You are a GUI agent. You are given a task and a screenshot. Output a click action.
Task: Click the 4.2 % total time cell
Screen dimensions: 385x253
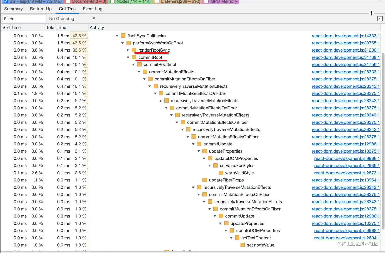click(x=81, y=144)
